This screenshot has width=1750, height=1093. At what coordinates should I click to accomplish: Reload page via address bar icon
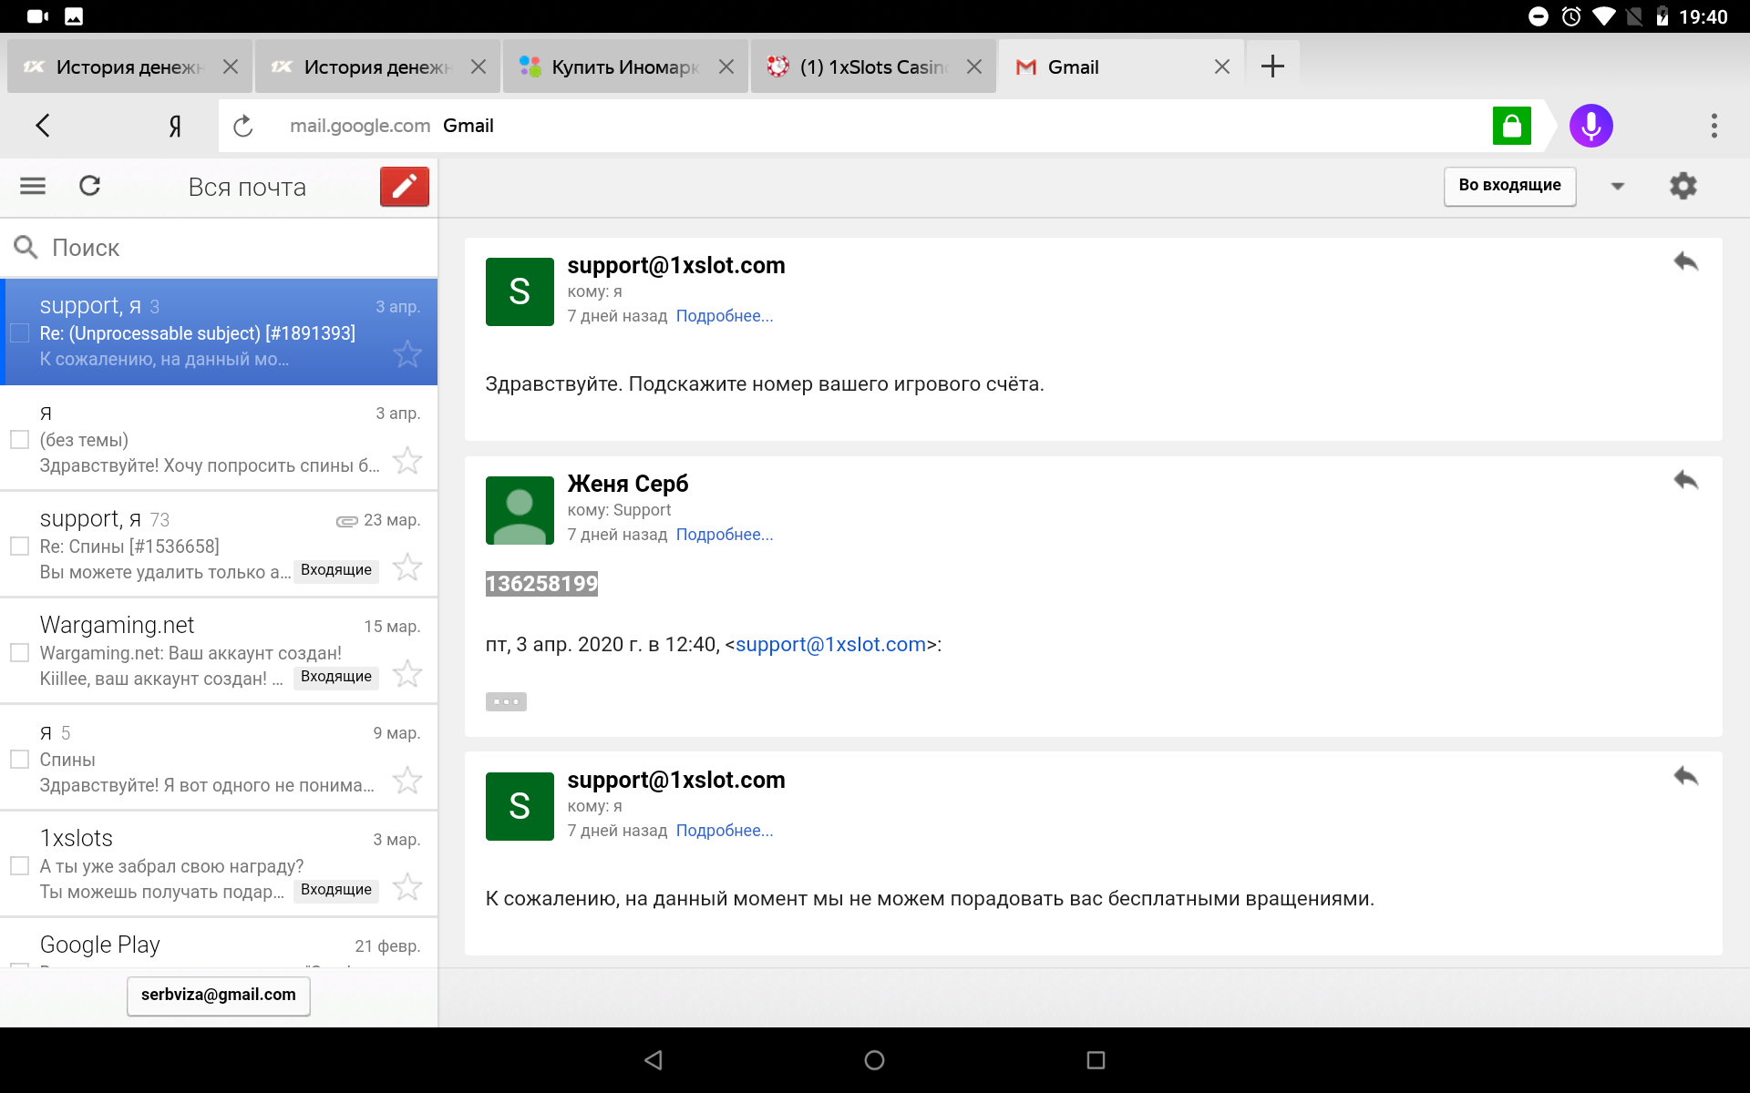(x=242, y=126)
